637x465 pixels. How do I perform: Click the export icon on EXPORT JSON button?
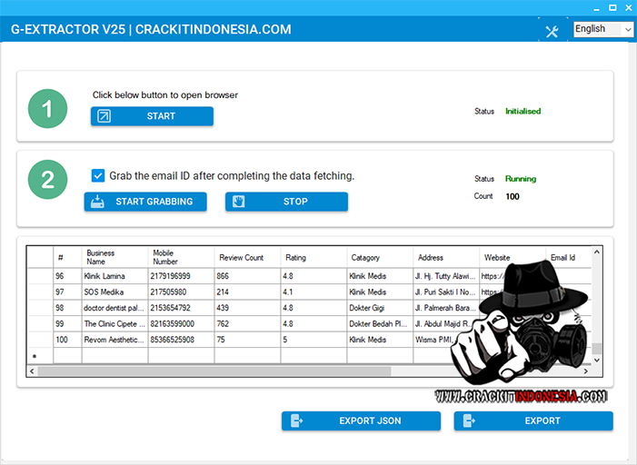297,421
